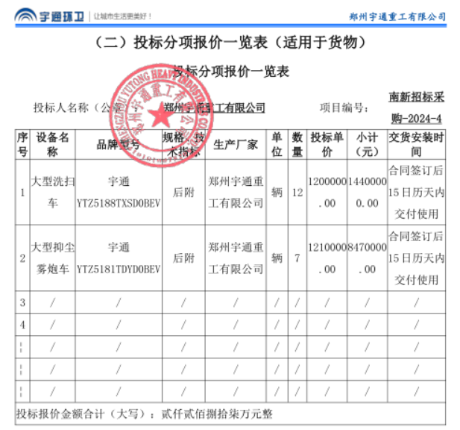Select the model YTZ5188TXSD0BEV
The image size is (460, 430).
[x=119, y=203]
